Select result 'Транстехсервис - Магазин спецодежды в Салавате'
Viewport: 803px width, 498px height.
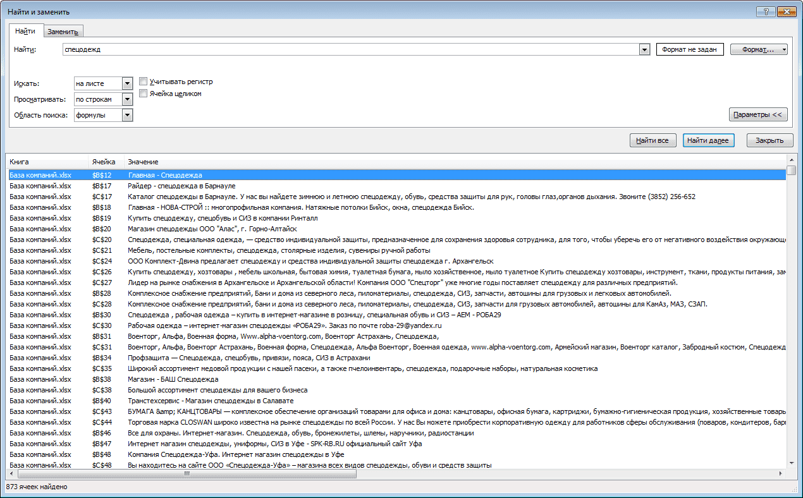[x=396, y=401]
